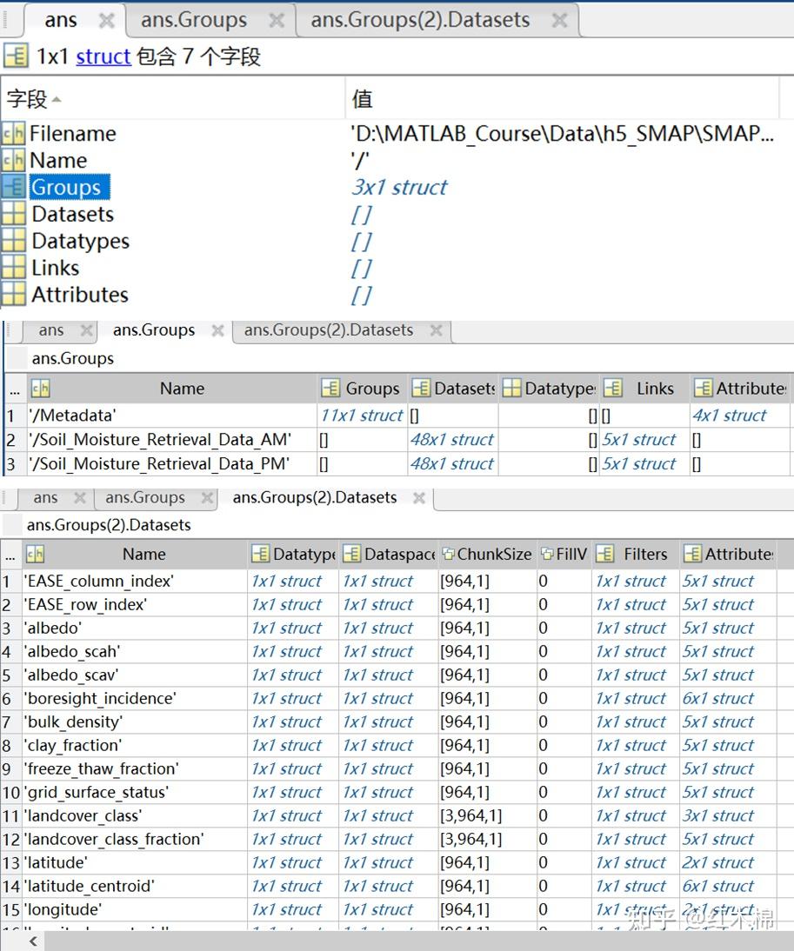This screenshot has width=794, height=951.
Task: Open the 11x1 struct in Metadata row
Action: pyautogui.click(x=362, y=416)
